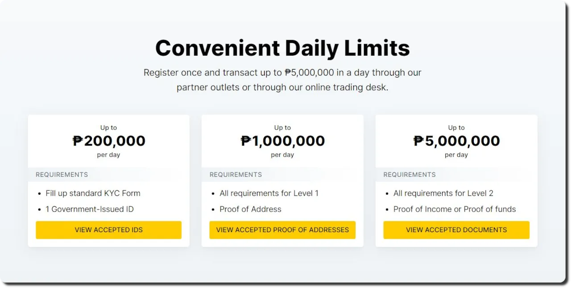Select the ₱5,000,000 per day amount

coord(456,141)
